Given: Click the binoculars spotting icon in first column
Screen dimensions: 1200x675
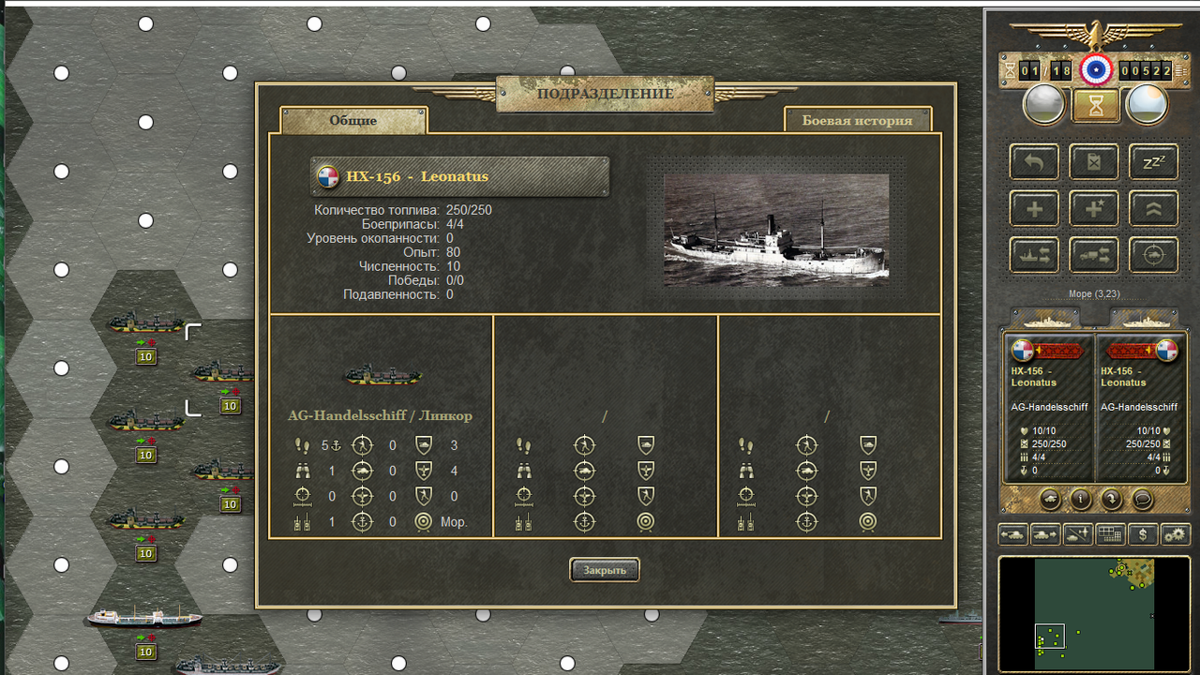Looking at the screenshot, I should pyautogui.click(x=302, y=471).
